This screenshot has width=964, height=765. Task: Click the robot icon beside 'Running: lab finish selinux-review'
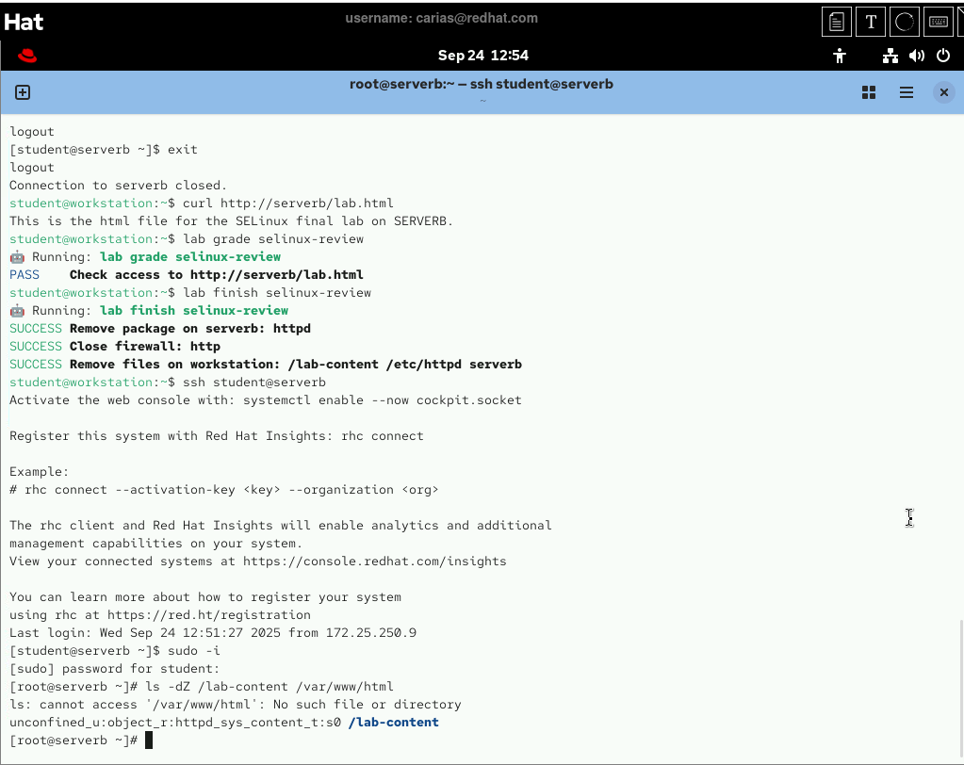(x=17, y=310)
